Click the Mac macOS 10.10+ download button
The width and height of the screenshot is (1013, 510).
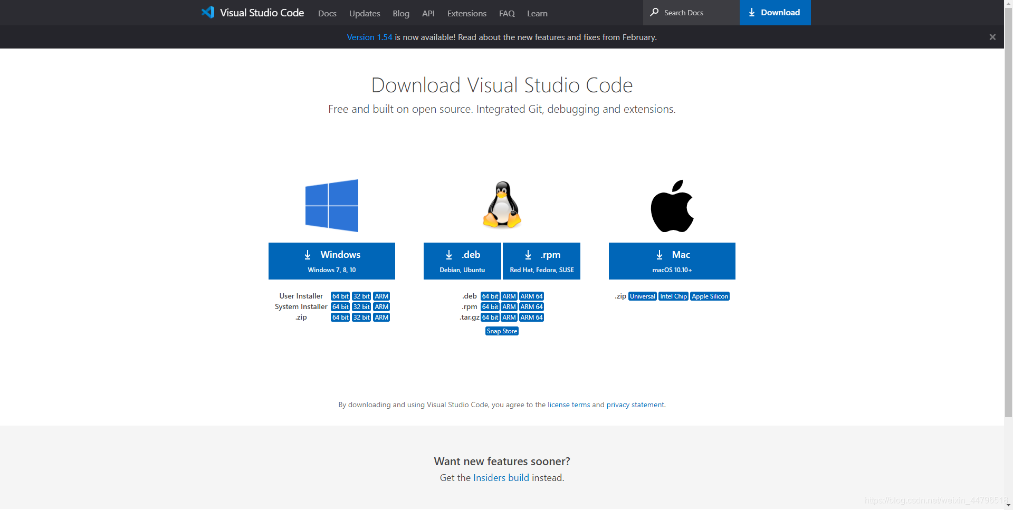672,261
